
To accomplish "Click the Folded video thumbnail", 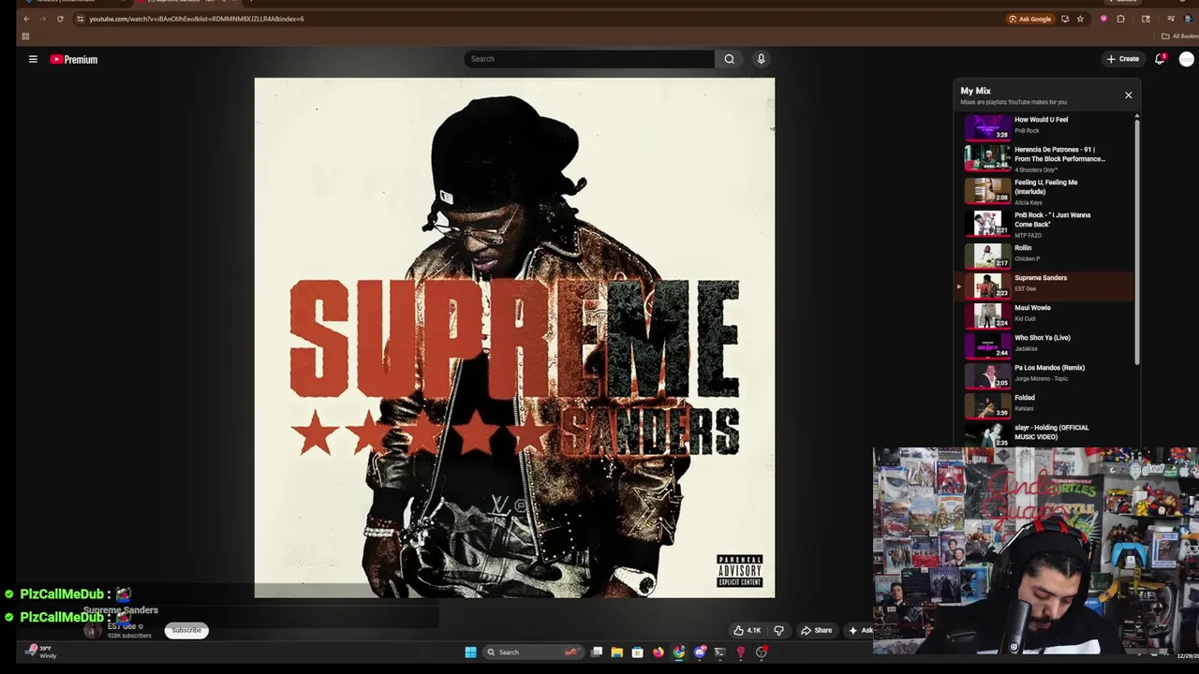I will point(987,404).
